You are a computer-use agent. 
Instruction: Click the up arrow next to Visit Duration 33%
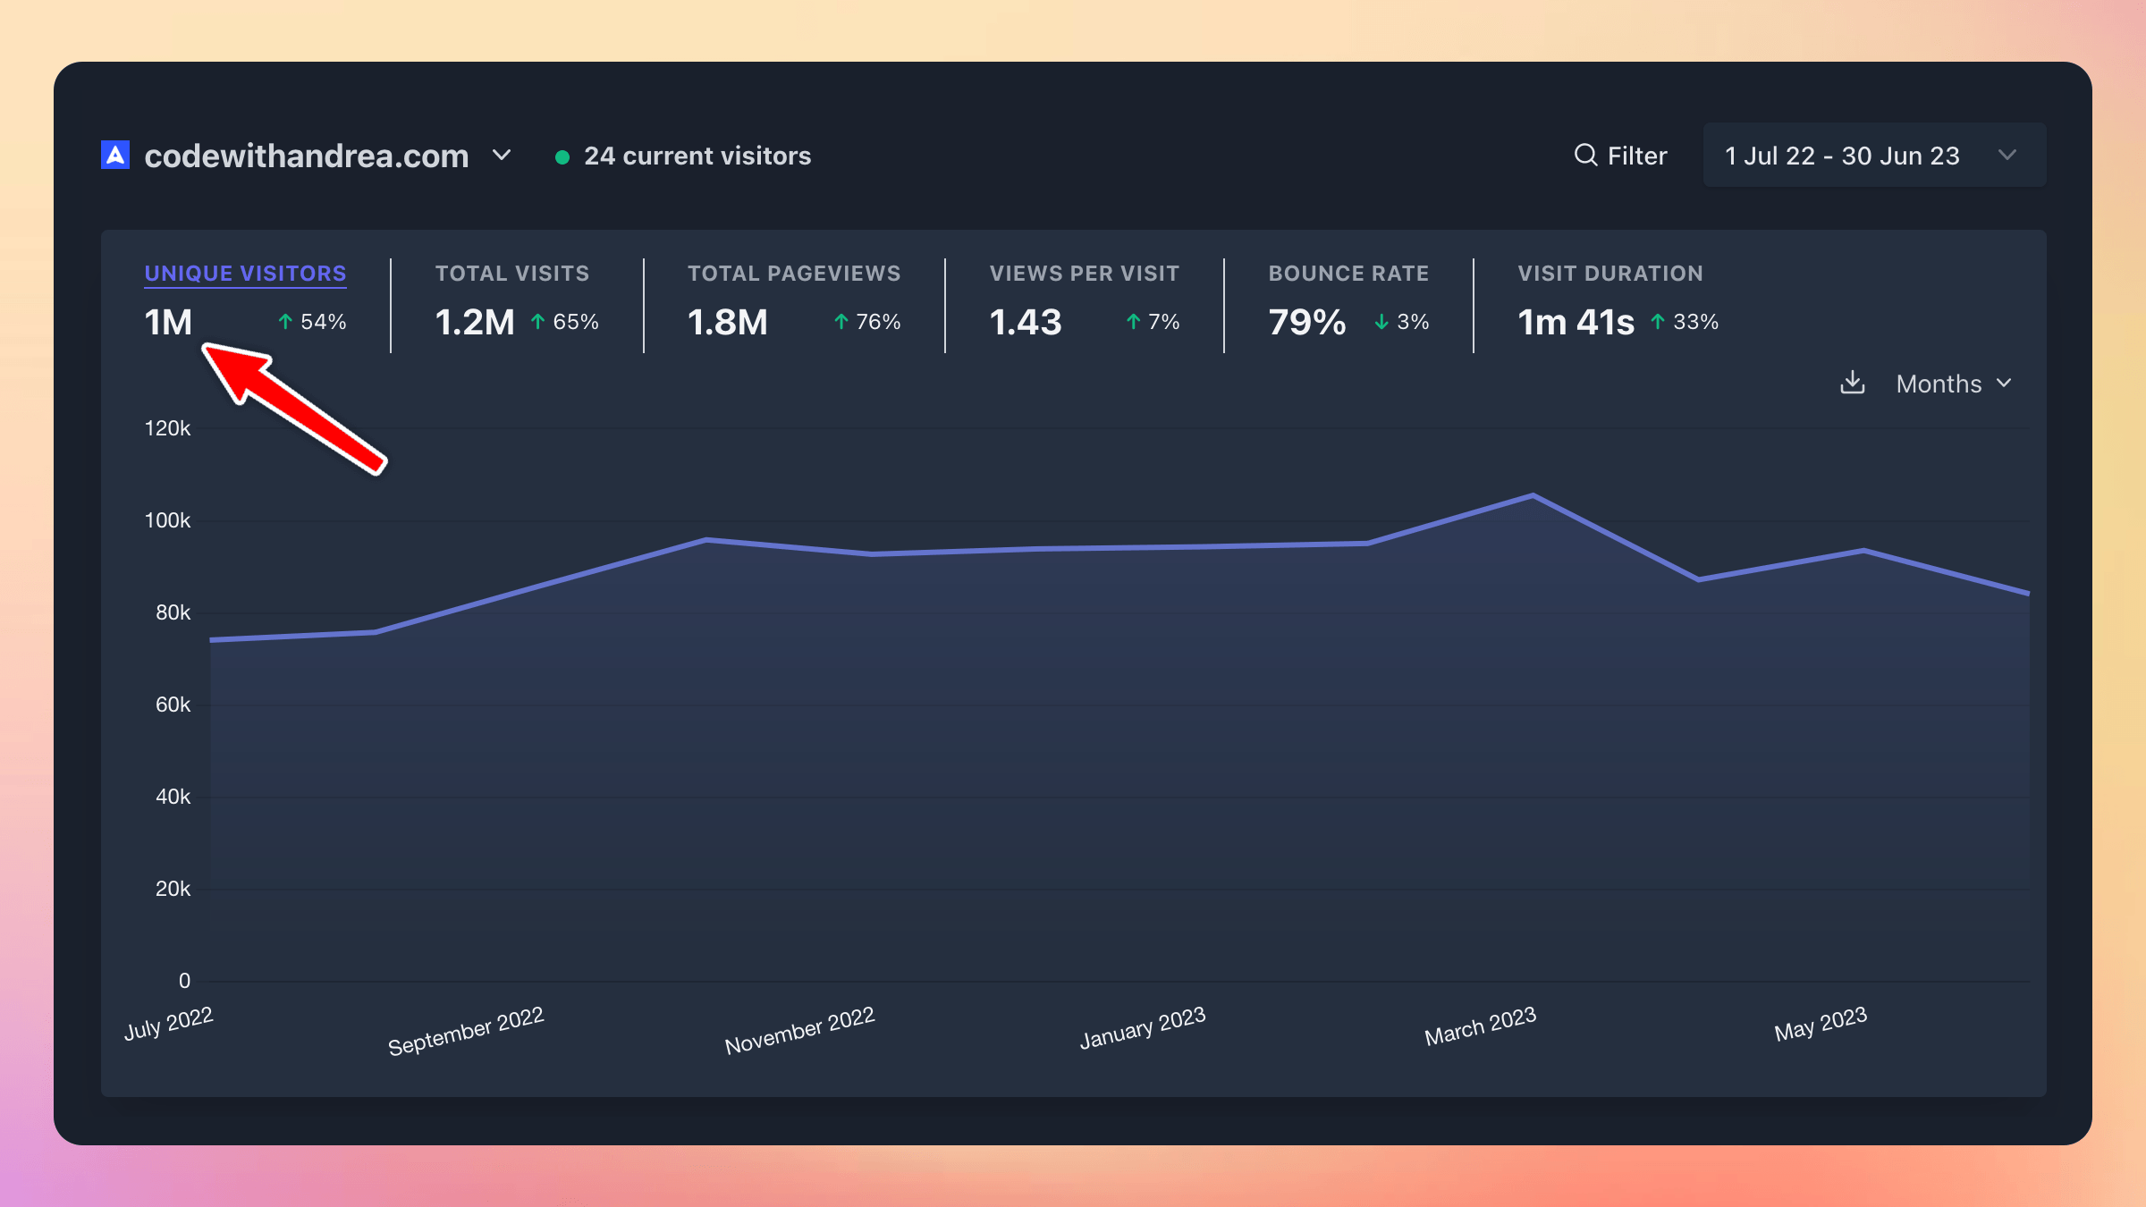point(1658,320)
